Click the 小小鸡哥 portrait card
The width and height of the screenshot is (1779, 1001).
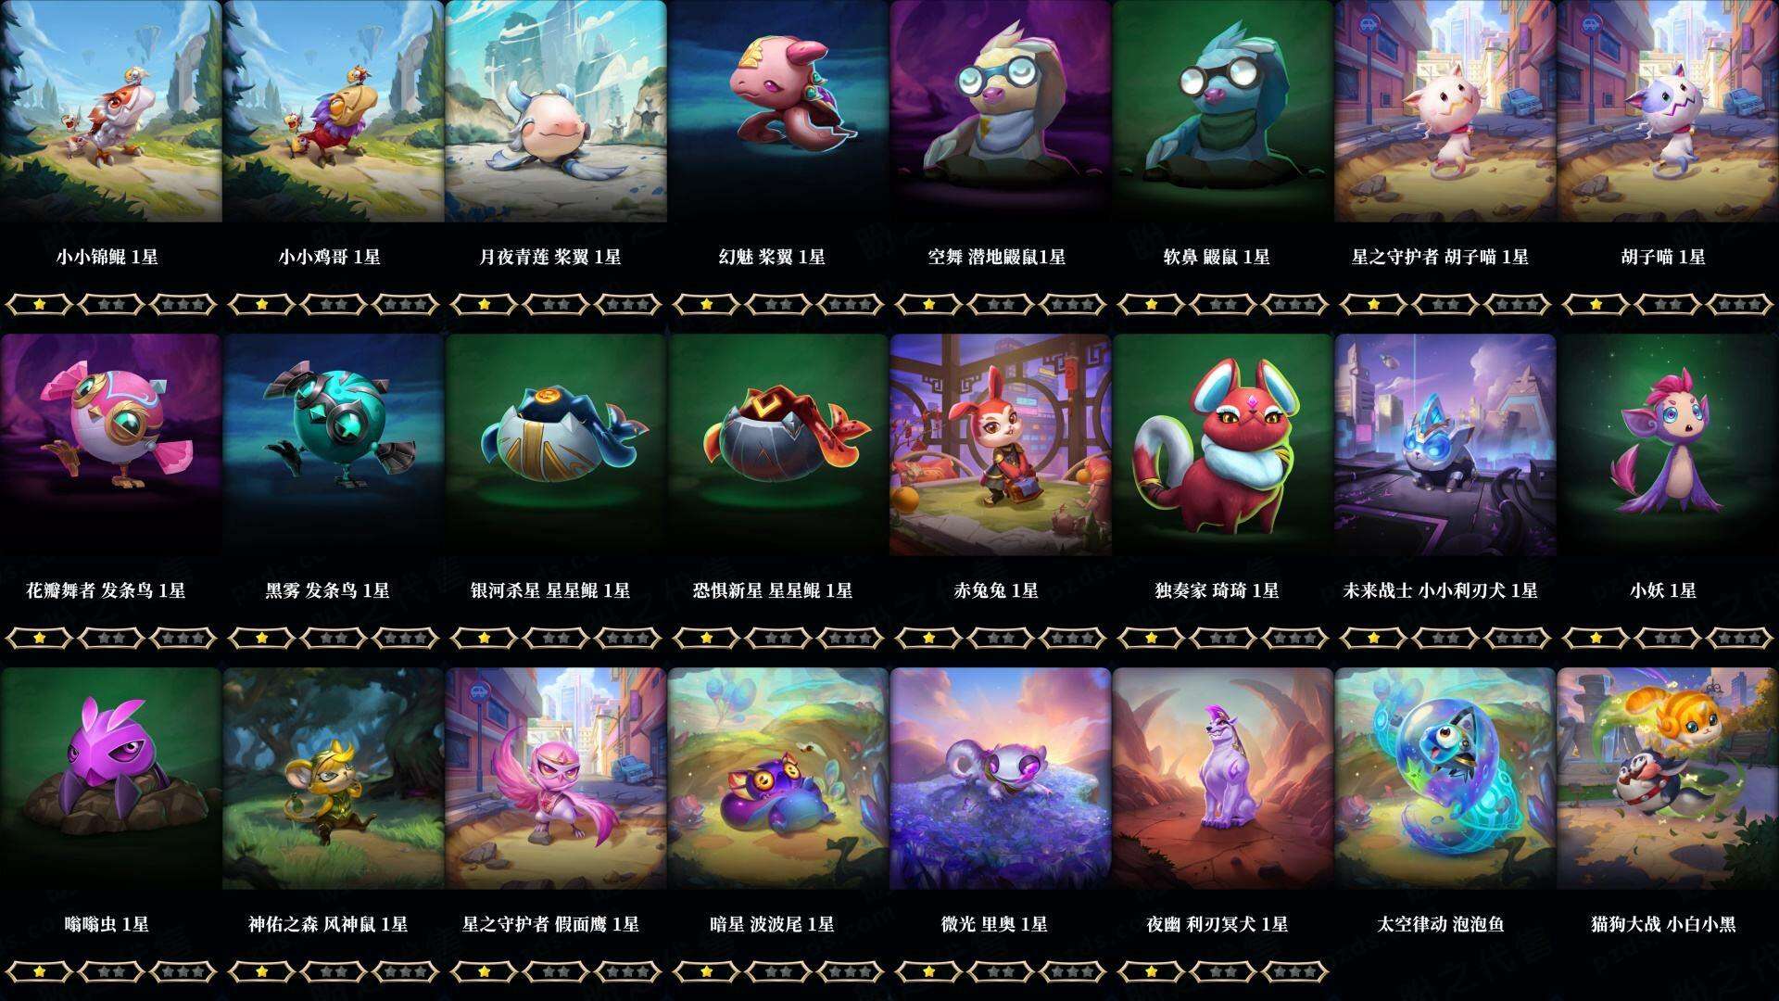tap(334, 111)
